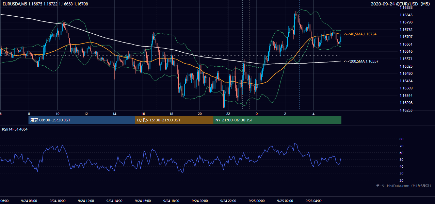435x204 pixels.
Task: Click RSI scale value 50
Action: click(x=401, y=159)
